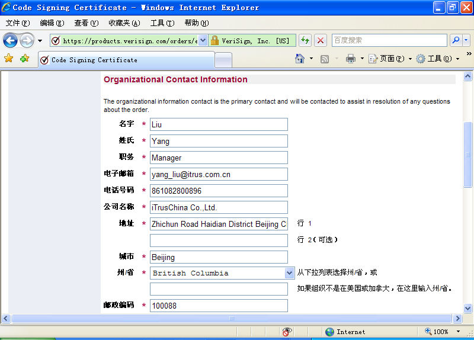
Task: Click the browser Back arrow button
Action: (x=10, y=40)
